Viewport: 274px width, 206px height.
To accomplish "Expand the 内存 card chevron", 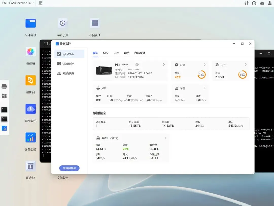I will [246, 65].
